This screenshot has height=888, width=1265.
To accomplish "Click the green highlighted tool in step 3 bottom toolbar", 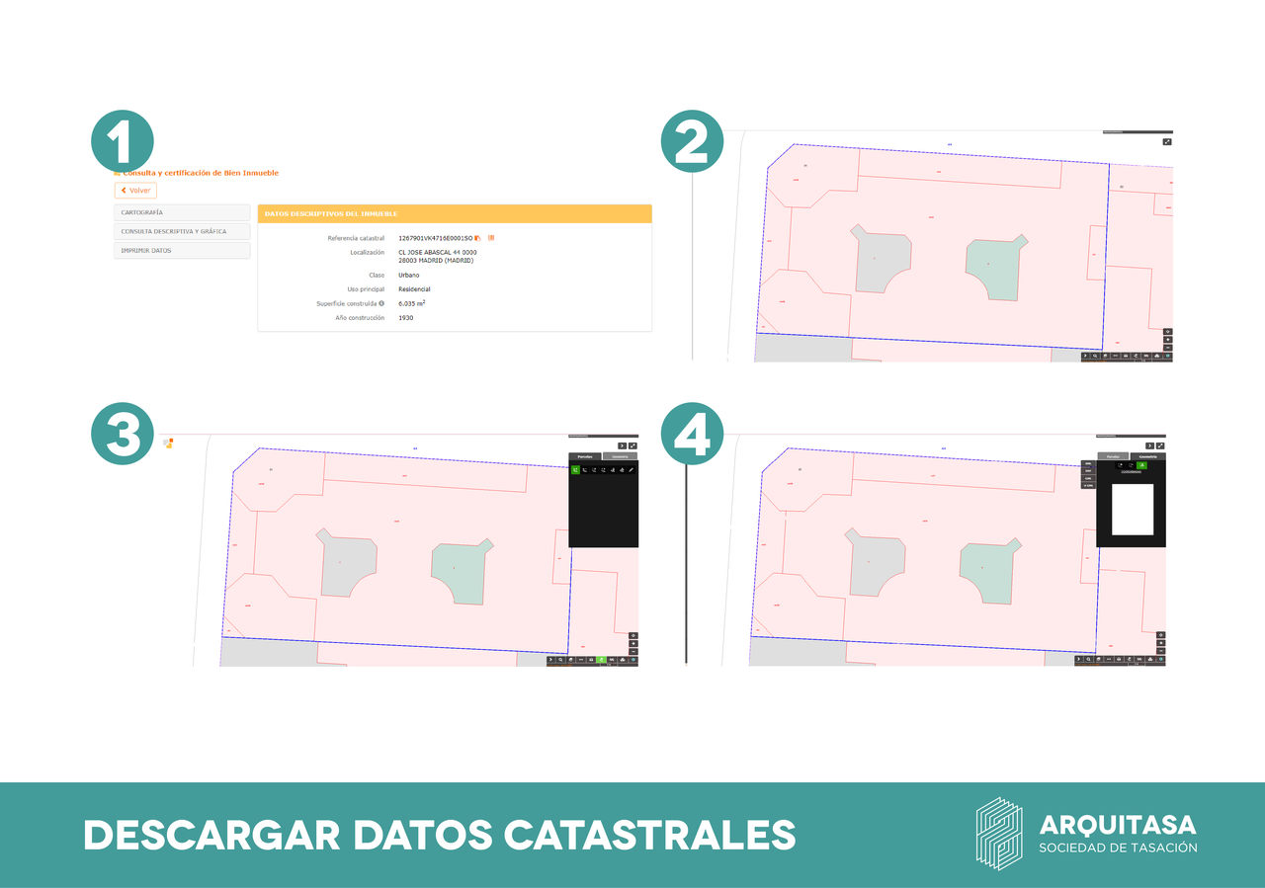I will [x=601, y=660].
